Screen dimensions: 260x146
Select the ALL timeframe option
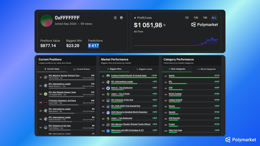click(x=214, y=18)
